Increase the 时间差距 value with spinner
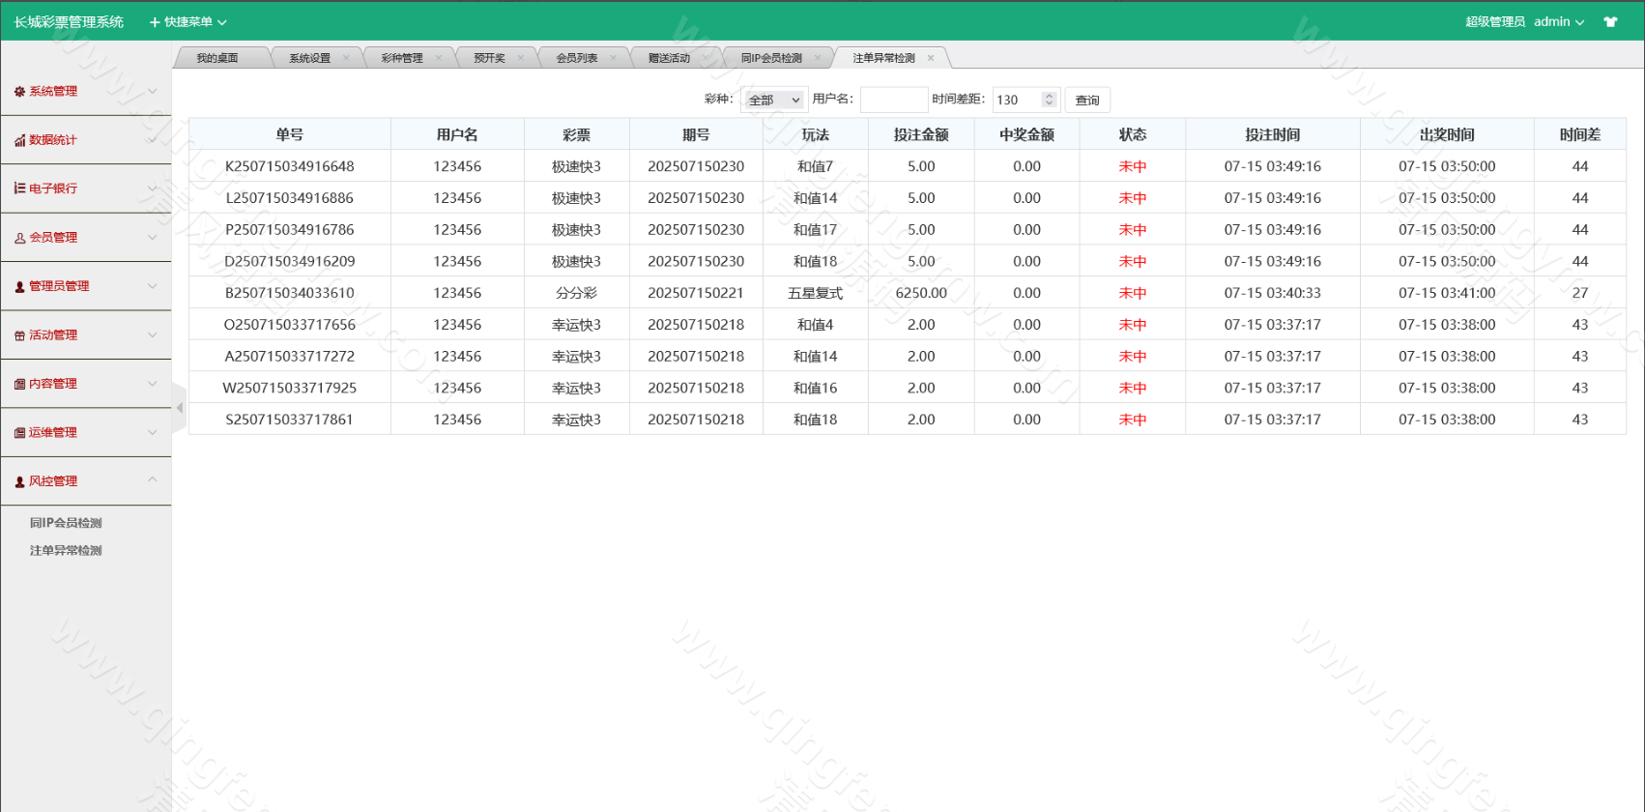 click(x=1050, y=96)
